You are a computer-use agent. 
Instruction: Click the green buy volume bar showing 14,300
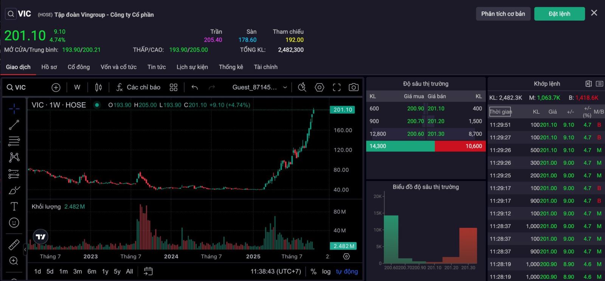point(400,146)
